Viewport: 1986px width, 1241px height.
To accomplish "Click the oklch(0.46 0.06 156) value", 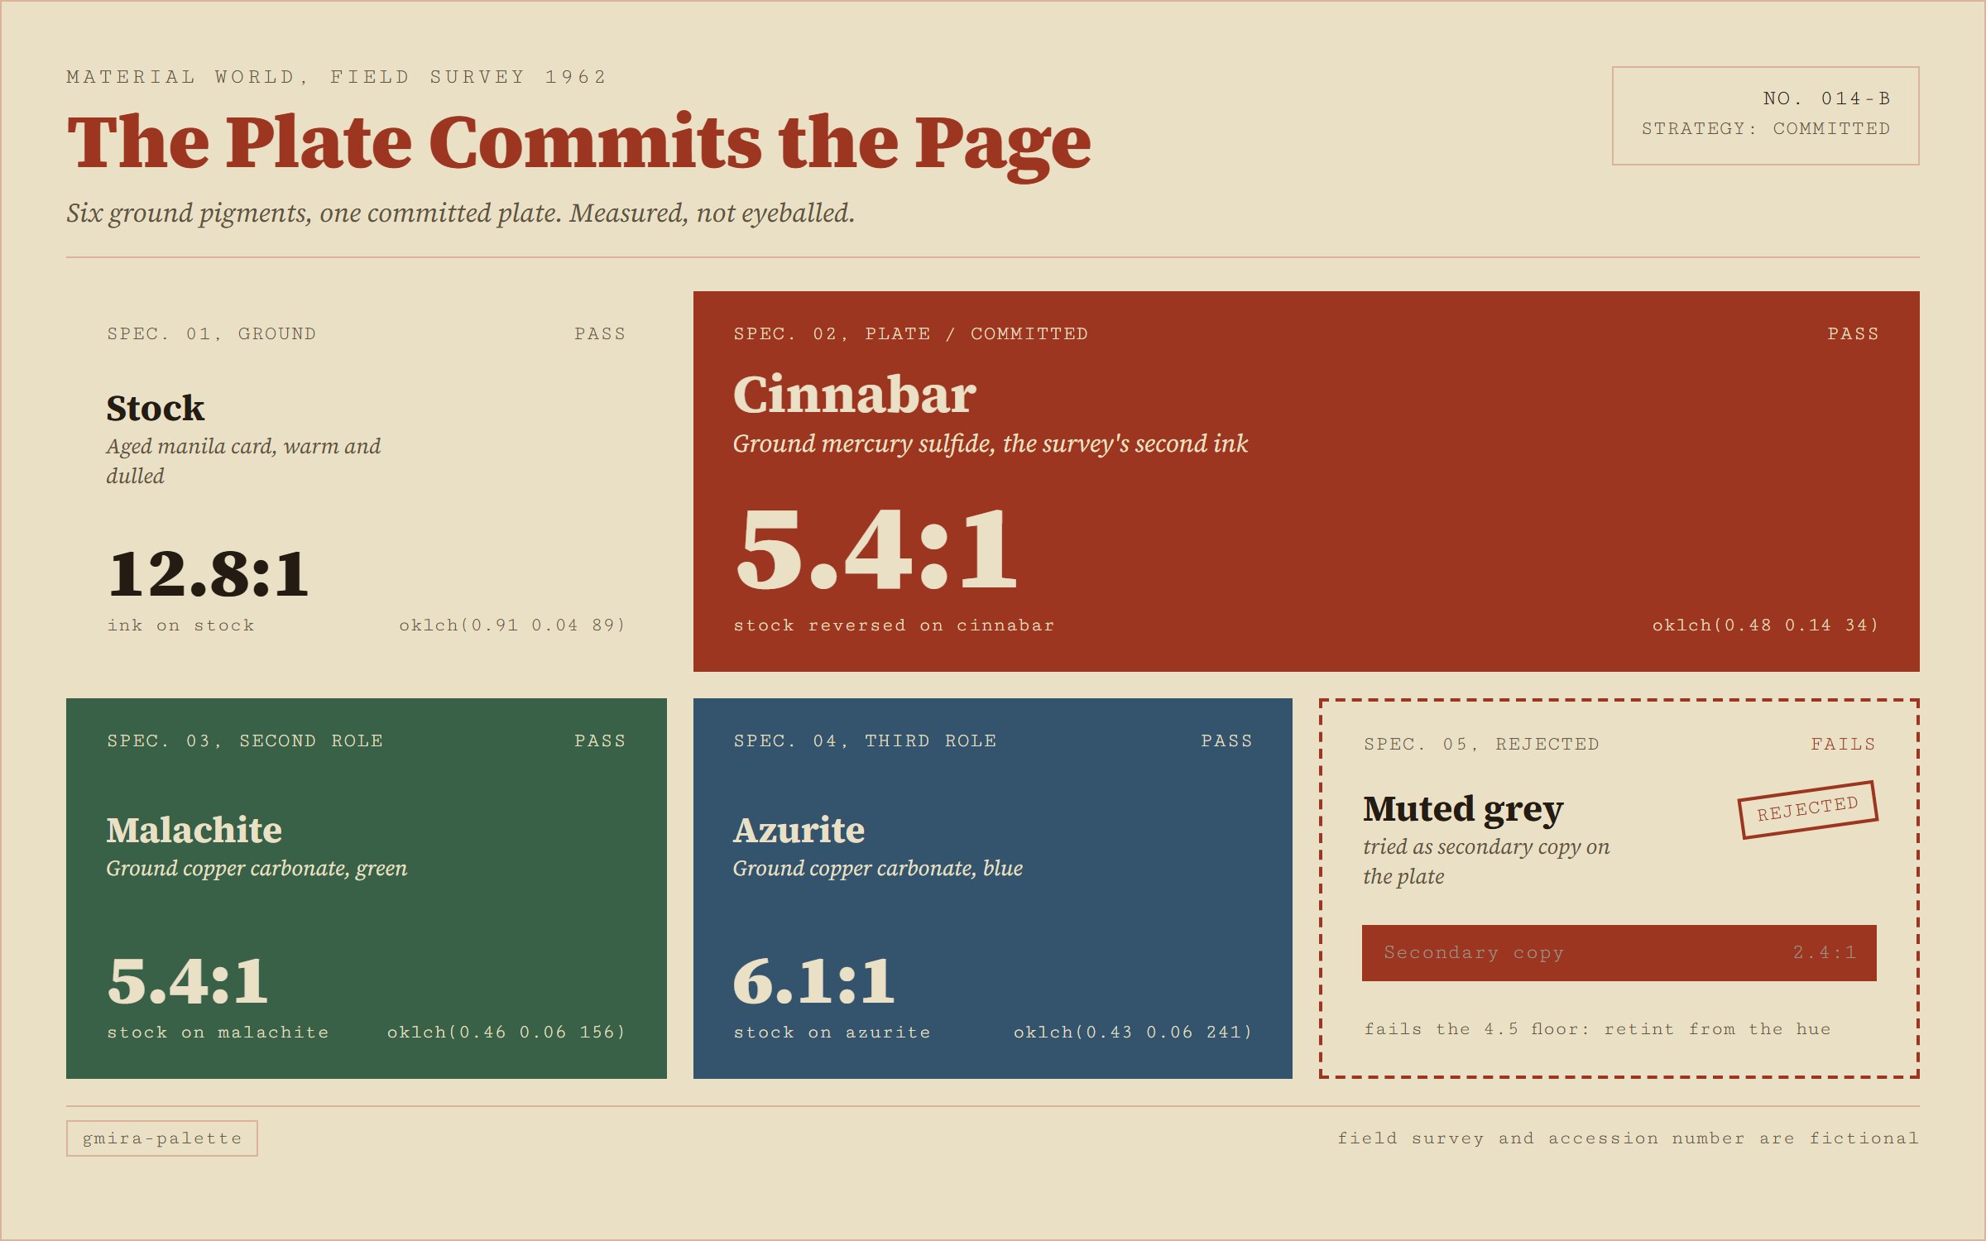I will point(506,1033).
